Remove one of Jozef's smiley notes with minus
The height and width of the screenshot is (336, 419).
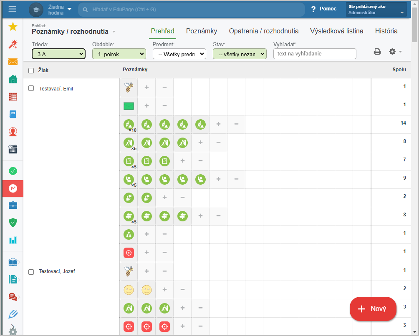(182, 290)
